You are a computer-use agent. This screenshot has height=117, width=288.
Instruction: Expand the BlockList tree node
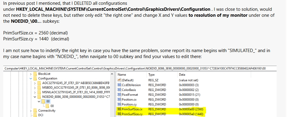(x=31, y=74)
